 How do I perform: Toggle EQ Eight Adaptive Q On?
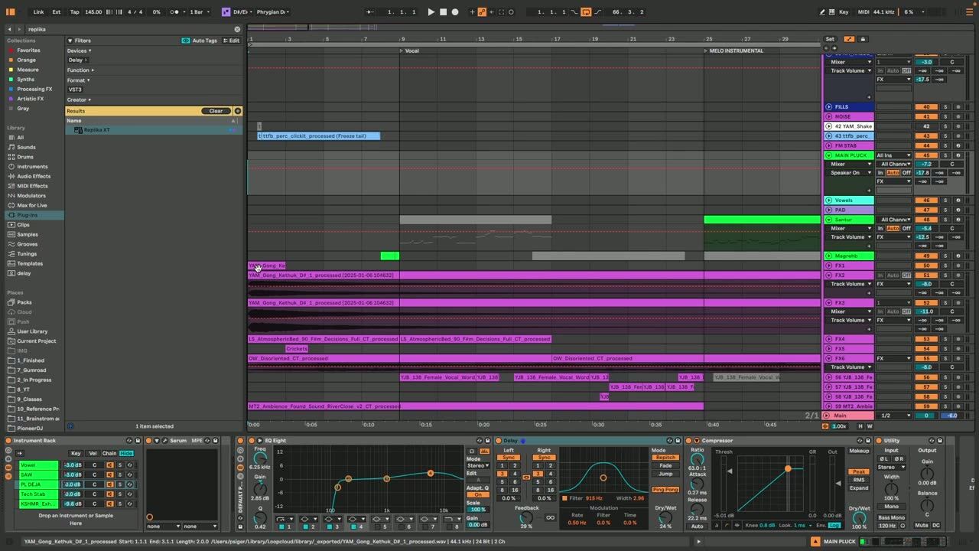click(478, 494)
